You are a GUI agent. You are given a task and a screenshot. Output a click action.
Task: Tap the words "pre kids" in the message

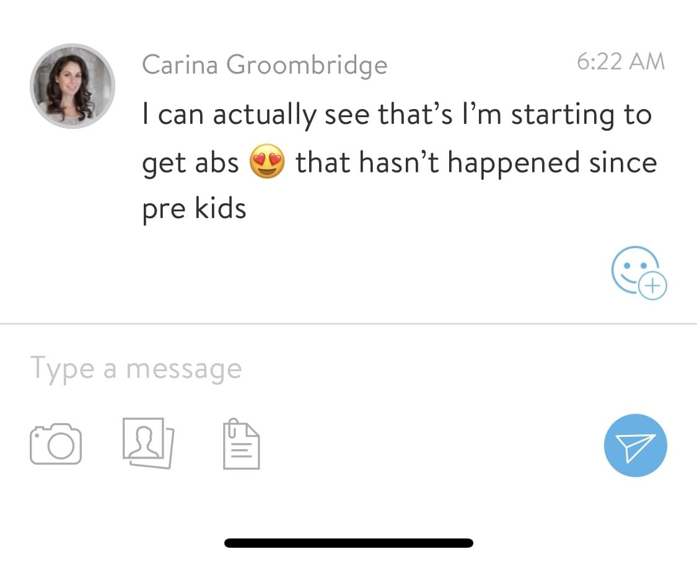click(194, 209)
